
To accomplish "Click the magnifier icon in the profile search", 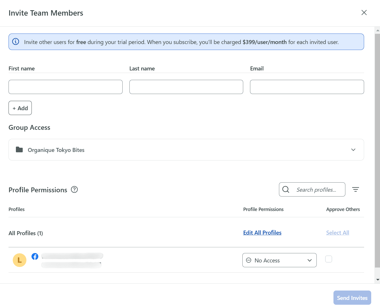I will tap(286, 189).
